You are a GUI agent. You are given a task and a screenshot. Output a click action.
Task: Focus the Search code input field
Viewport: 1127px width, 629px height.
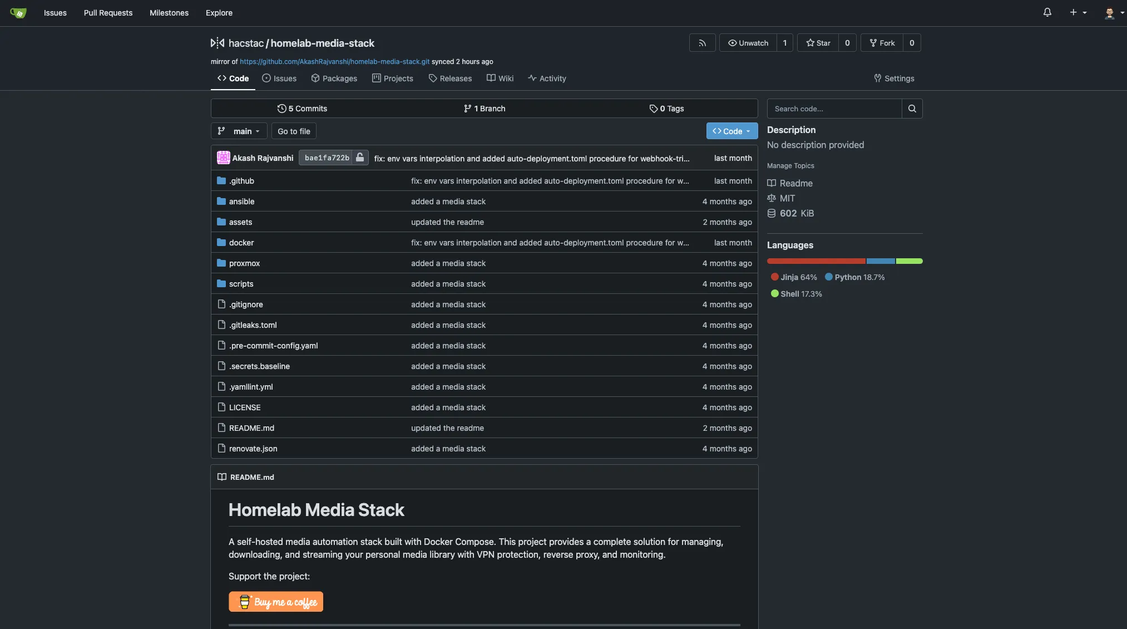pos(834,109)
